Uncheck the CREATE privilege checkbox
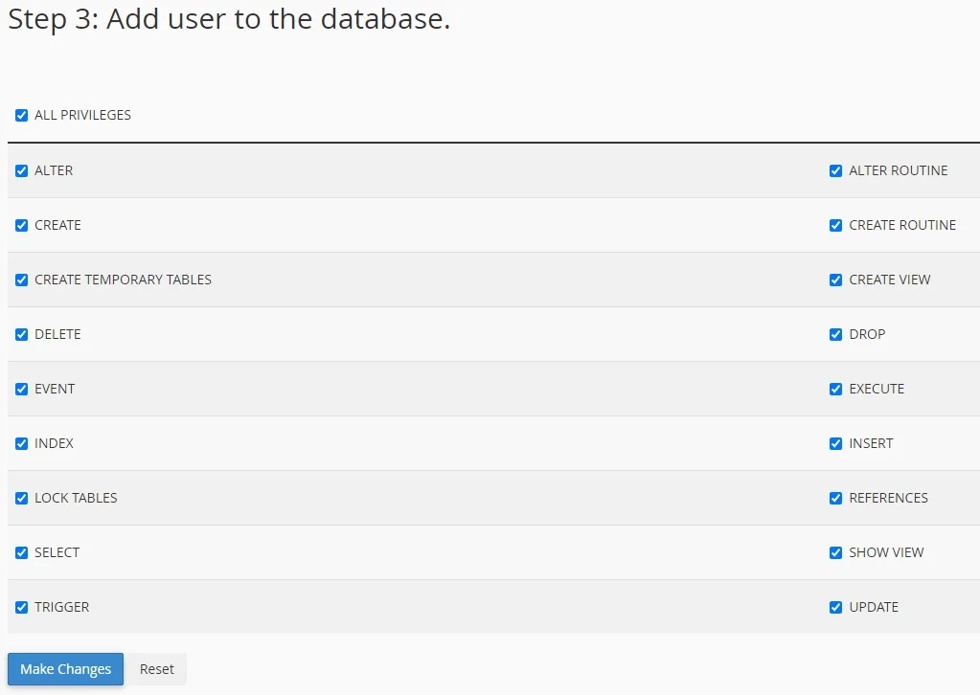This screenshot has height=695, width=980. point(22,226)
